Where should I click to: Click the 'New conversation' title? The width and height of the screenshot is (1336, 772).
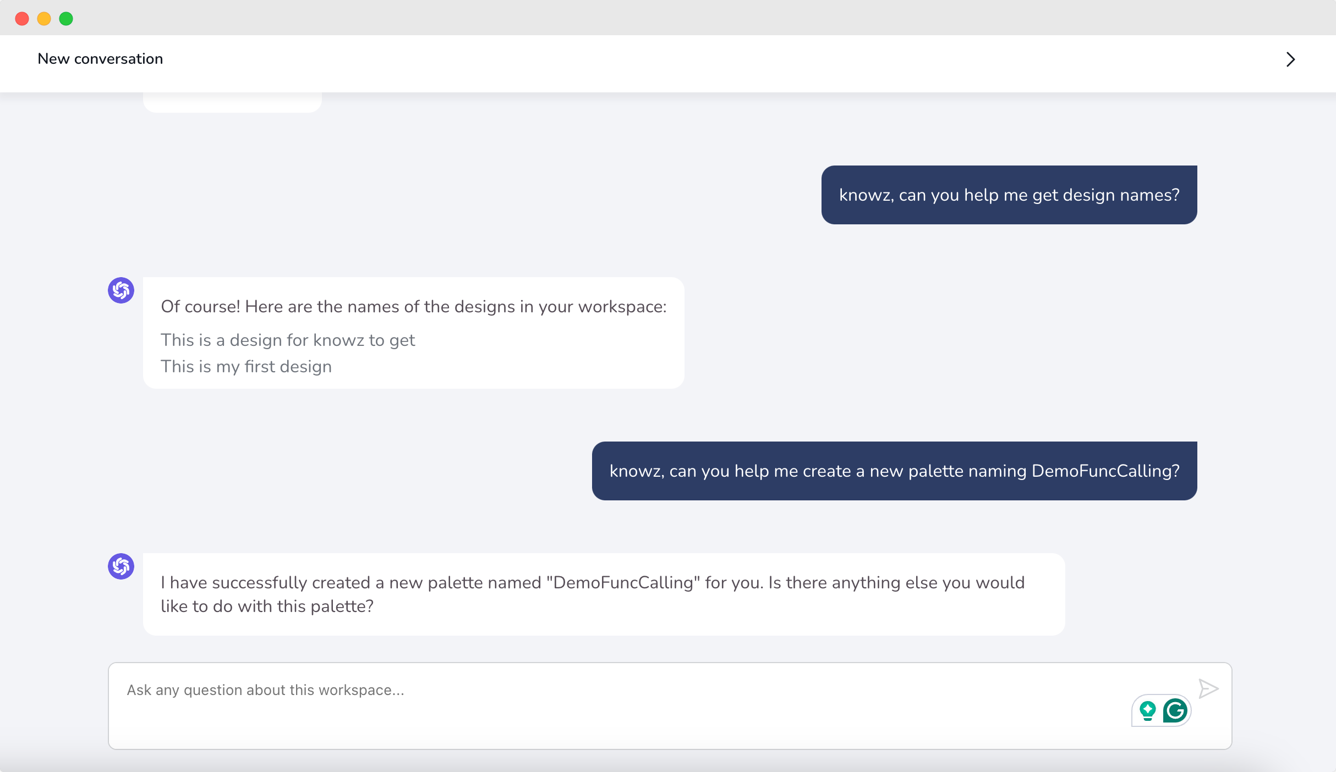100,59
